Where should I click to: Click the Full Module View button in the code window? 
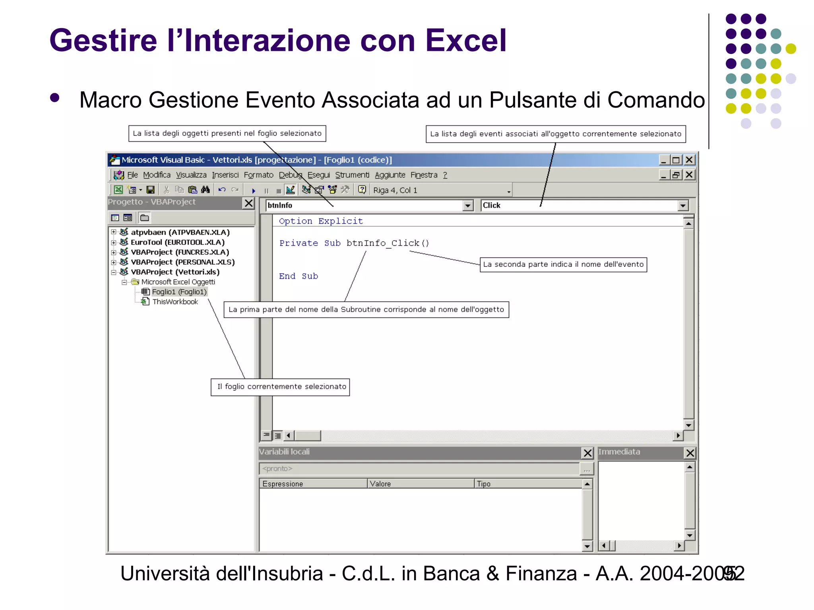point(277,435)
